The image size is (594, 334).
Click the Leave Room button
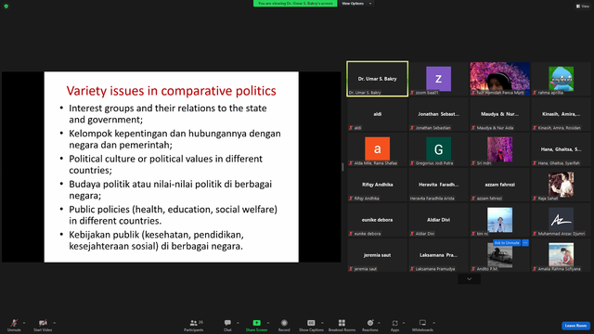(575, 326)
